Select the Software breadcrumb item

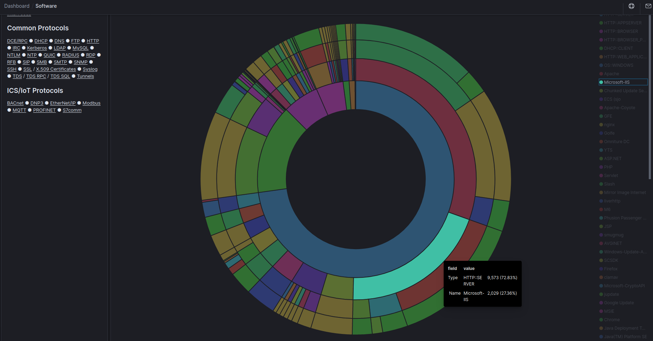[x=46, y=6]
